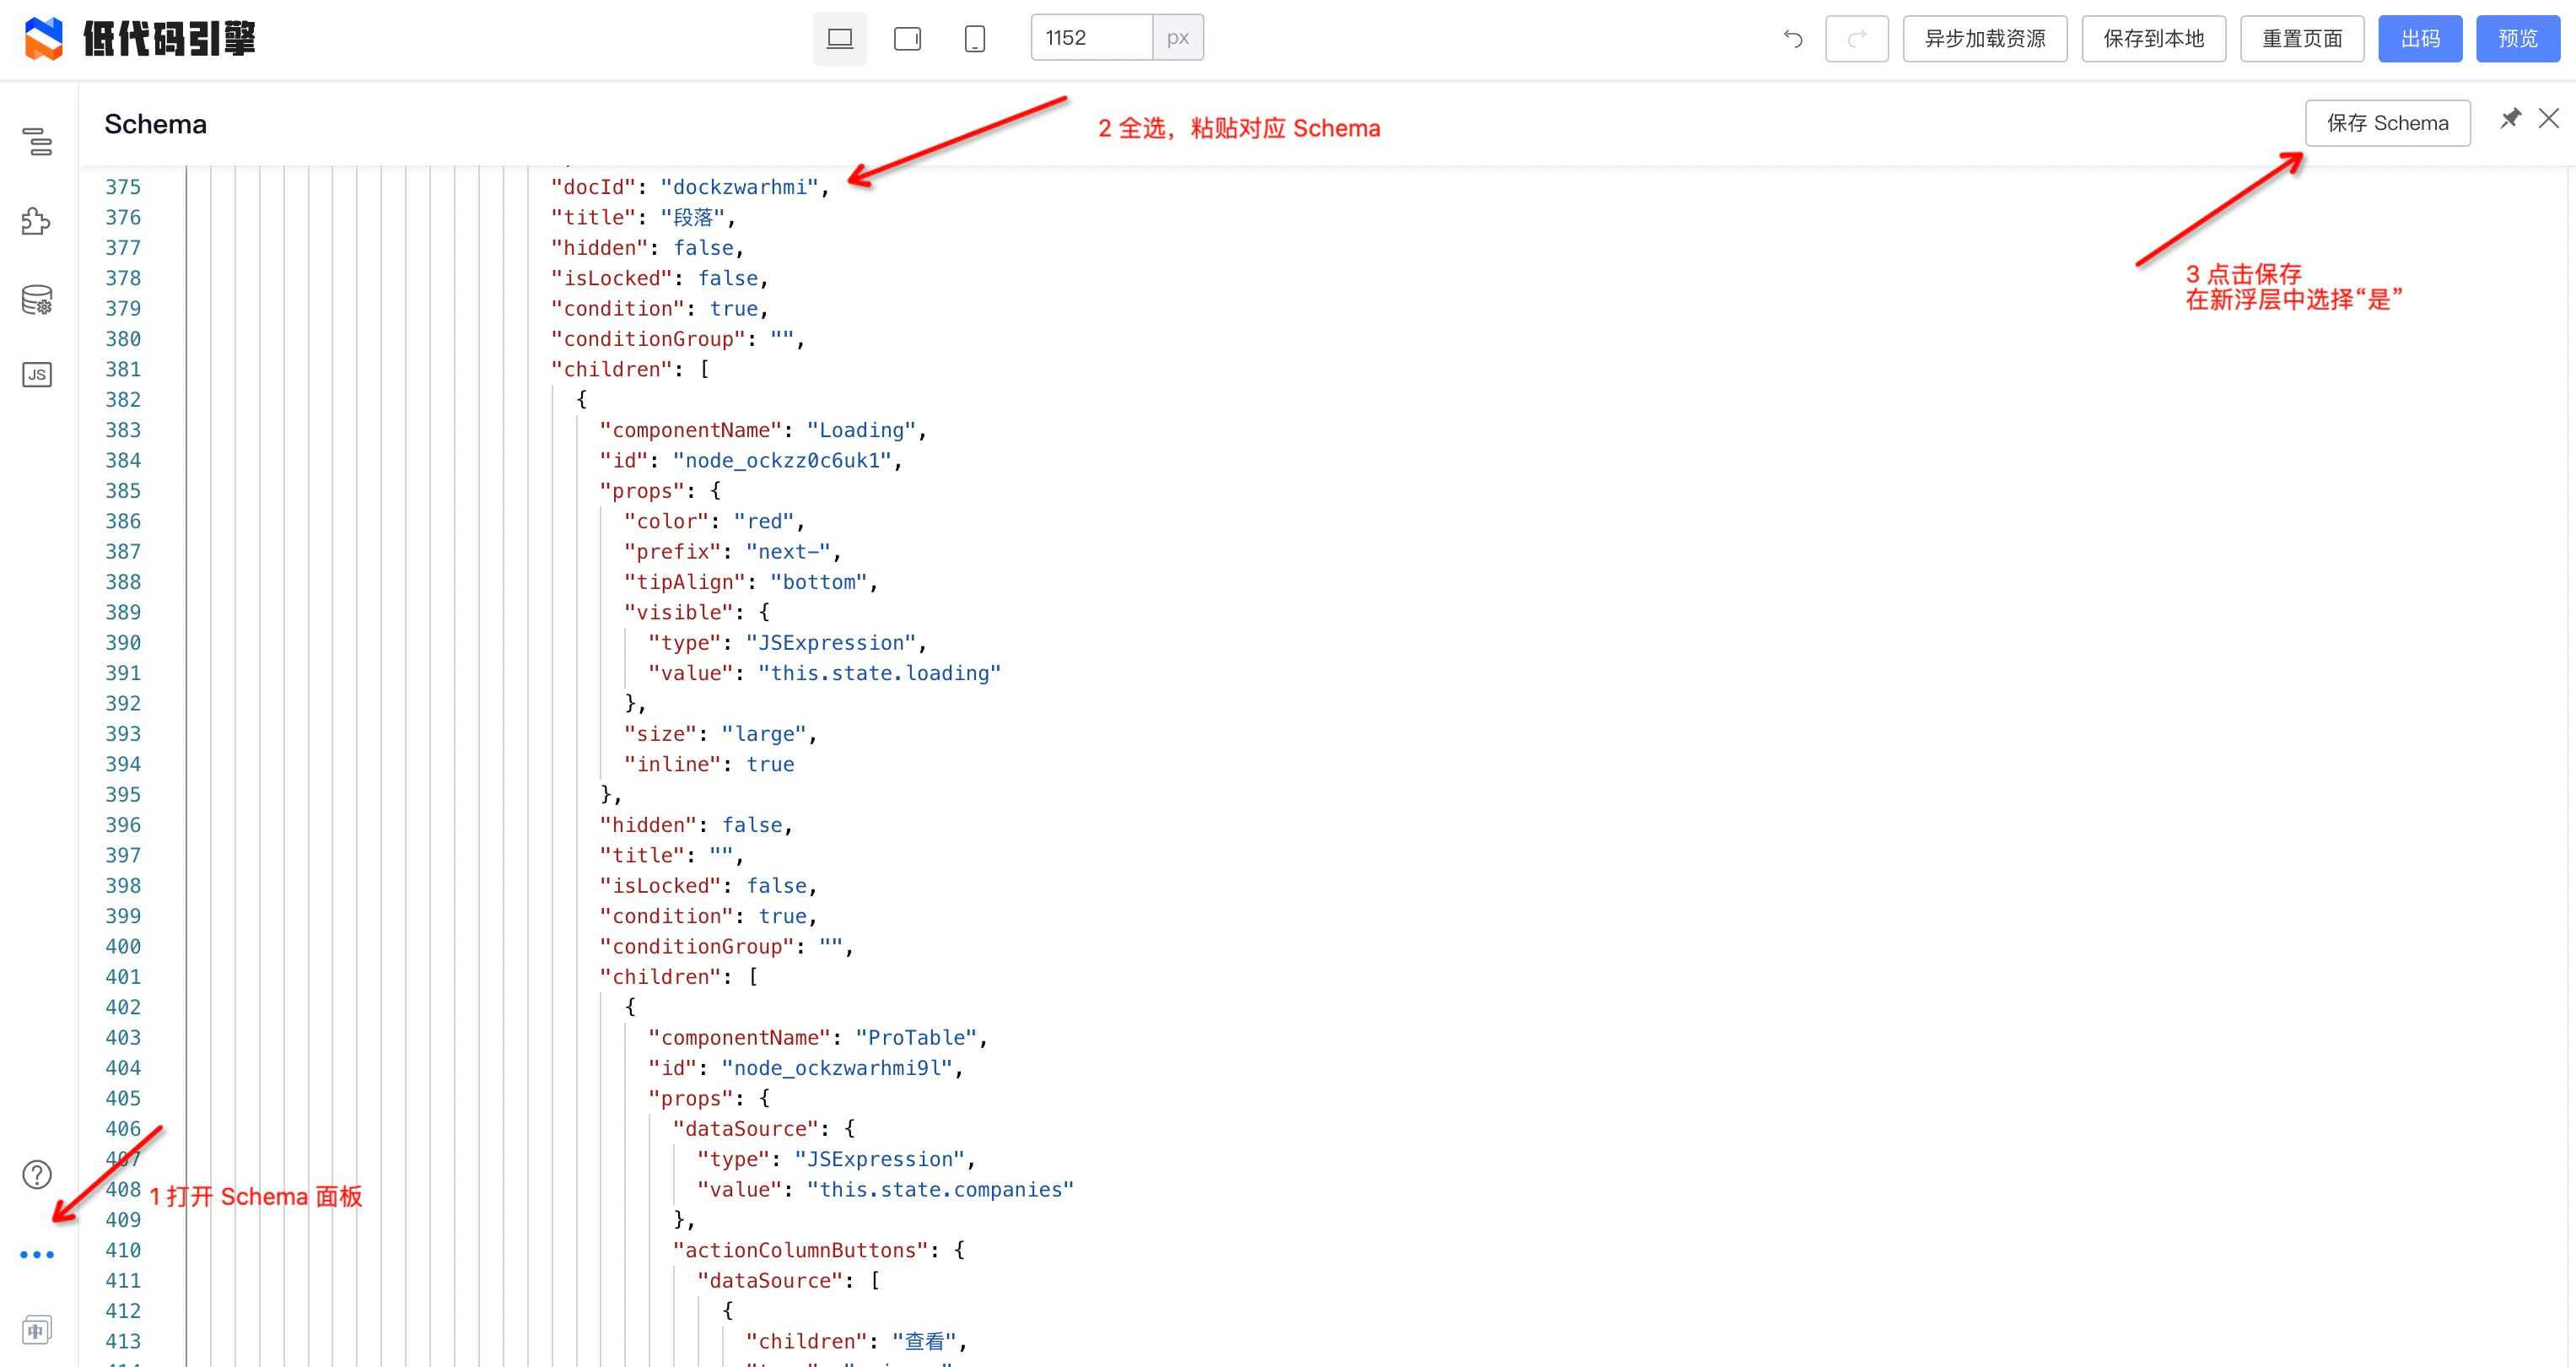The image size is (2576, 1367).
Task: Click the language switch icon
Action: pos(37,1330)
